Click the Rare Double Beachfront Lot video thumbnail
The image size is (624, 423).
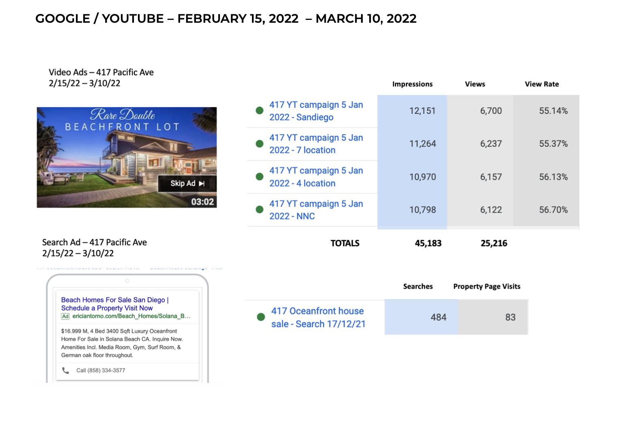(x=127, y=157)
